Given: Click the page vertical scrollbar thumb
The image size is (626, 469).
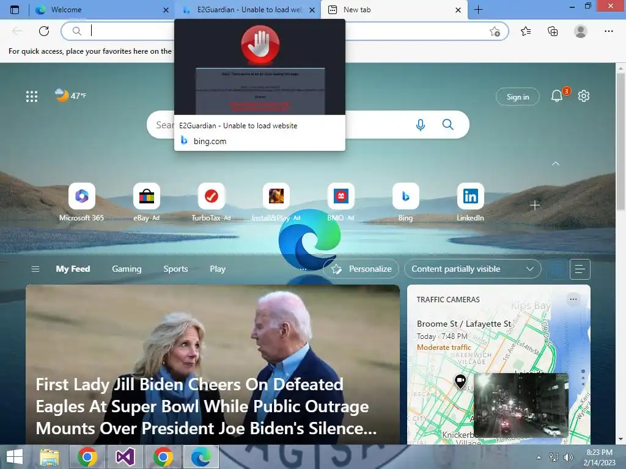Looking at the screenshot, I should point(621,142).
